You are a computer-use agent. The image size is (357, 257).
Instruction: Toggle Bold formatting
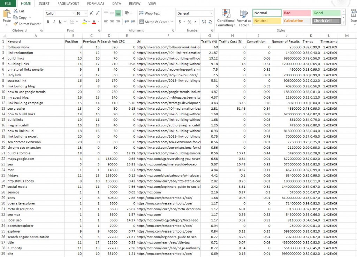click(x=48, y=22)
